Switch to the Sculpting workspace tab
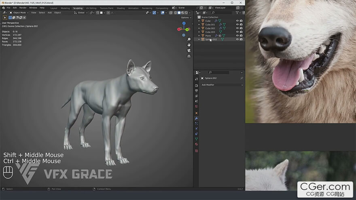 click(x=78, y=8)
